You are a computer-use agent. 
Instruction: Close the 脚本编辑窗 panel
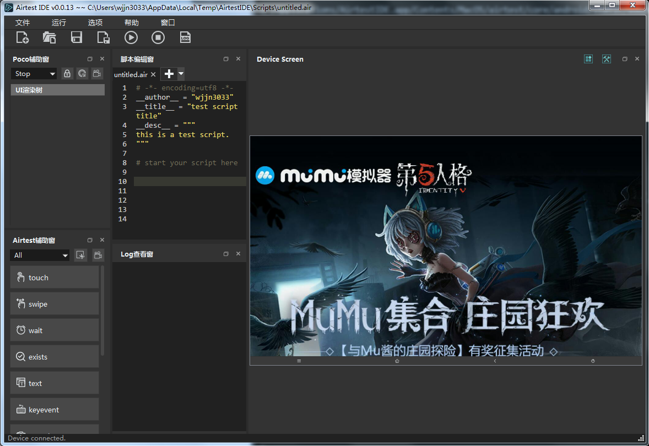[238, 59]
